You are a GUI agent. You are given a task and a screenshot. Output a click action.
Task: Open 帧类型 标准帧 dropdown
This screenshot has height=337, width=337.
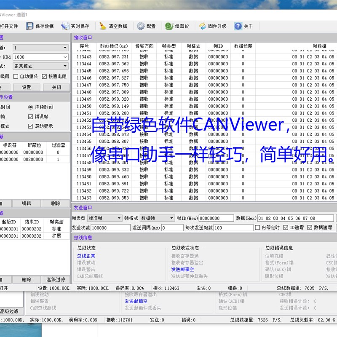(x=104, y=218)
